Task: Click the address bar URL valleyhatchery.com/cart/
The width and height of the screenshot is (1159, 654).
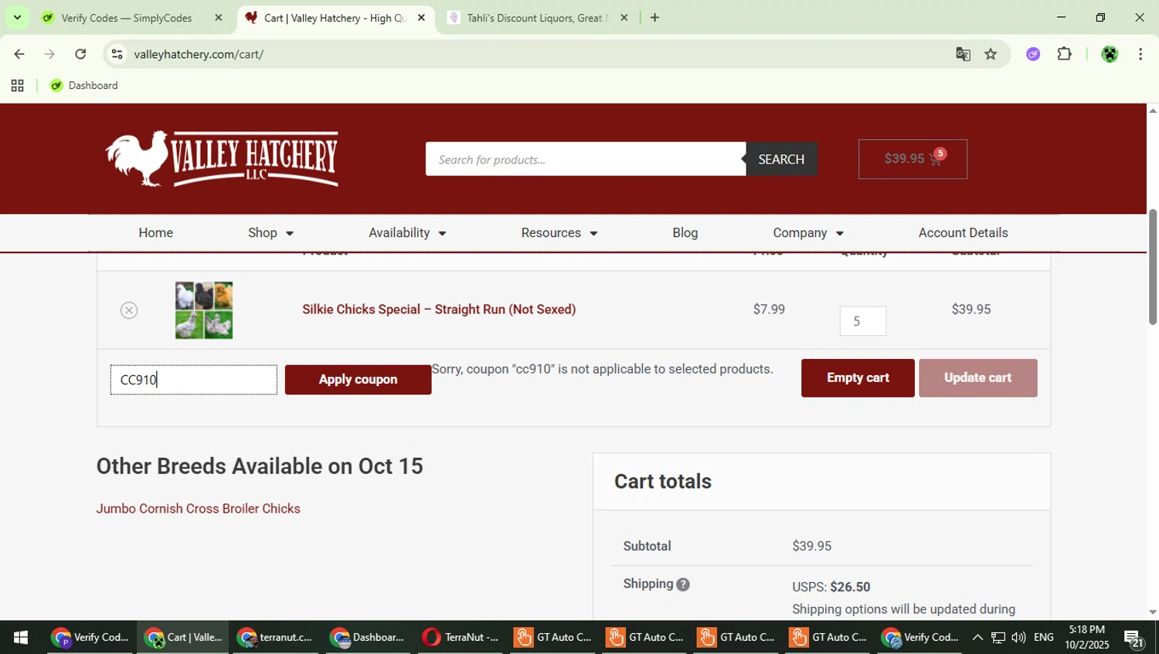Action: click(199, 54)
